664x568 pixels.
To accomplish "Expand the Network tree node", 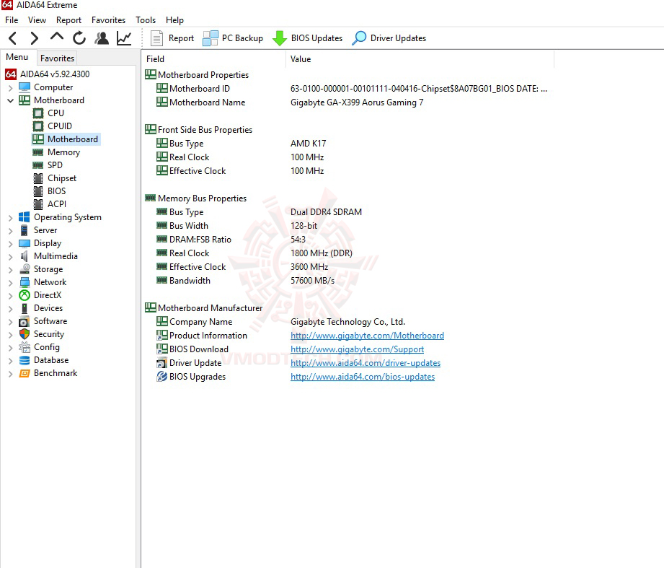I will pyautogui.click(x=11, y=283).
